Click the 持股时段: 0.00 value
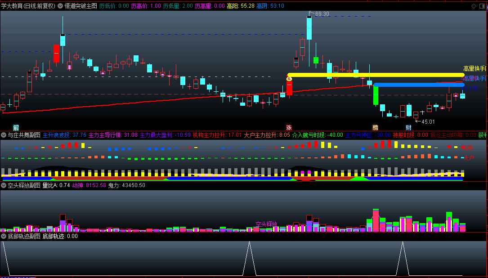The image size is (488, 278). click(411, 135)
